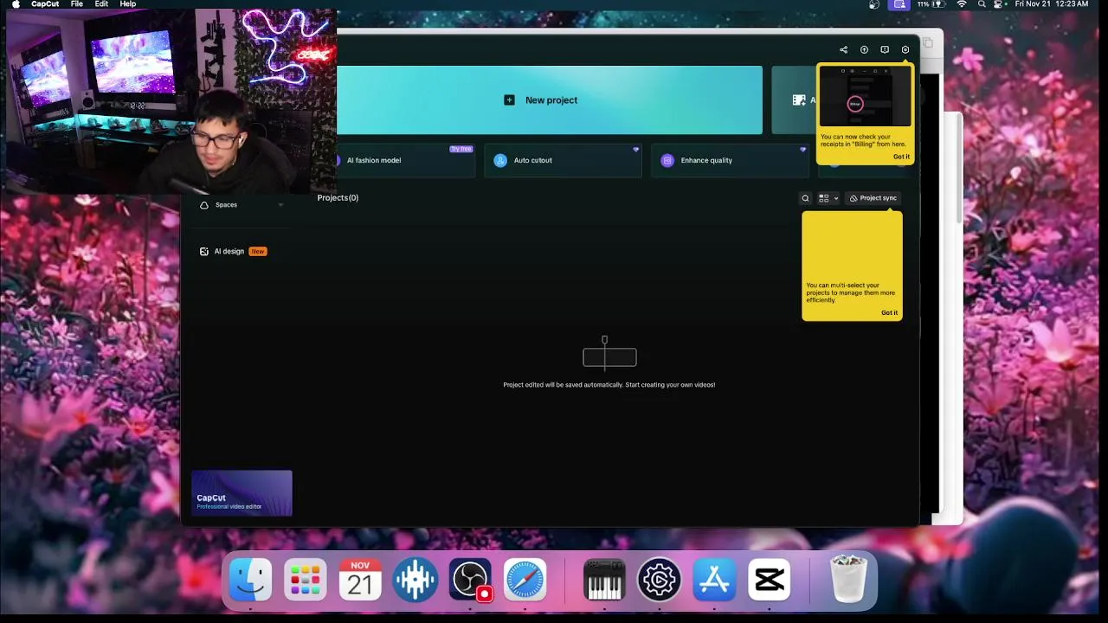Open Spaces in the sidebar

pyautogui.click(x=226, y=205)
